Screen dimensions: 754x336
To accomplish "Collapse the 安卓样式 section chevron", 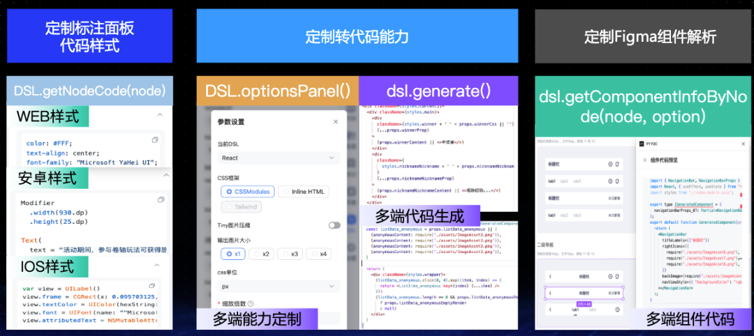I will click(166, 175).
